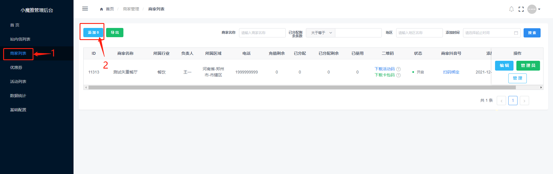Click the blue 添加 button

click(93, 33)
